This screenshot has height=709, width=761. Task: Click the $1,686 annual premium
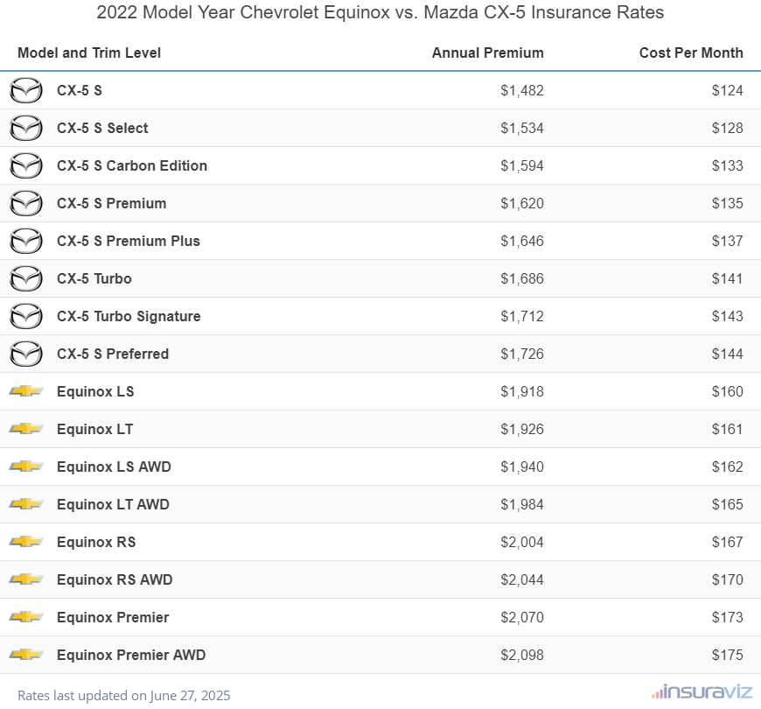(x=522, y=278)
